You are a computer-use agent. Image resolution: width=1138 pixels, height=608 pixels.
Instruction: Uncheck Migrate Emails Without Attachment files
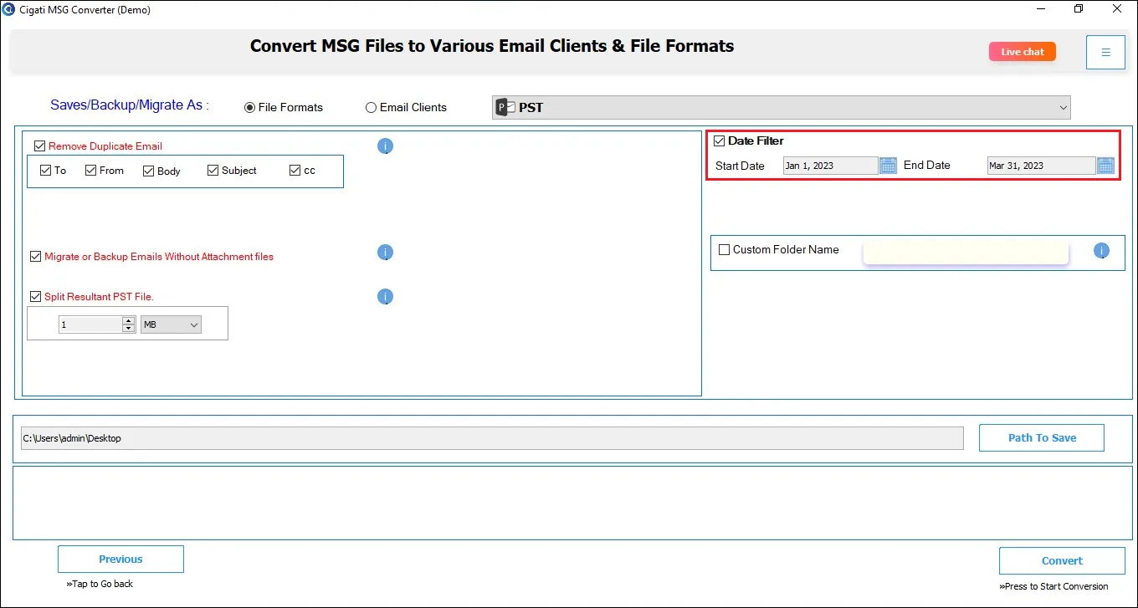[x=35, y=257]
